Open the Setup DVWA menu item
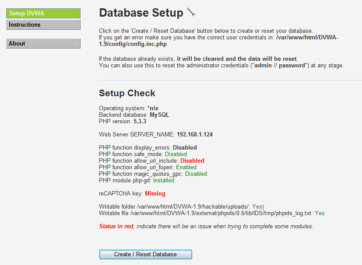The width and height of the screenshot is (362, 265). 43,14
